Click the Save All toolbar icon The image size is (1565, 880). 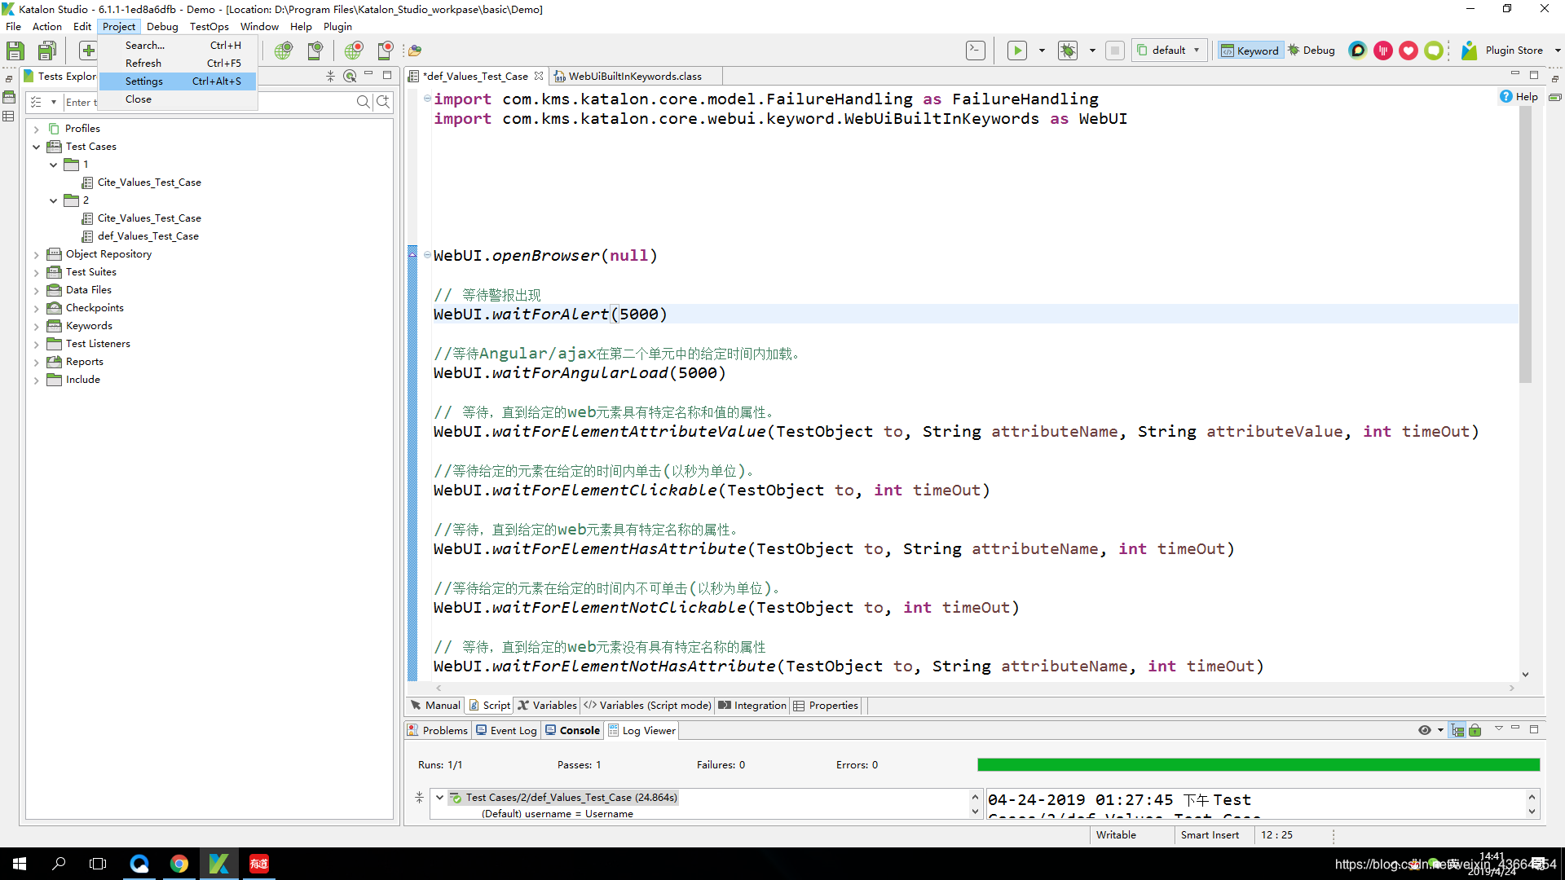click(47, 51)
